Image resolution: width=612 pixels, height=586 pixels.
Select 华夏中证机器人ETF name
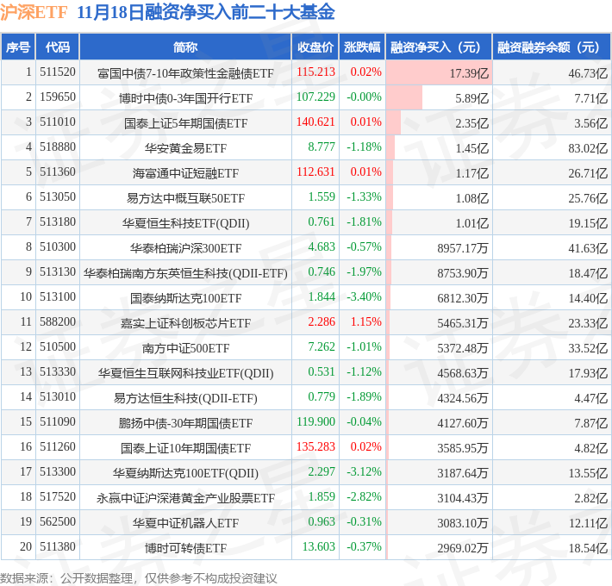click(x=185, y=523)
